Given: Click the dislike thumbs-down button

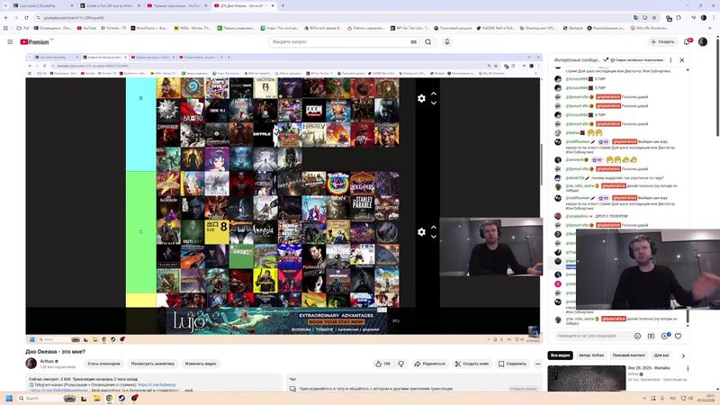Looking at the screenshot, I should coord(401,364).
